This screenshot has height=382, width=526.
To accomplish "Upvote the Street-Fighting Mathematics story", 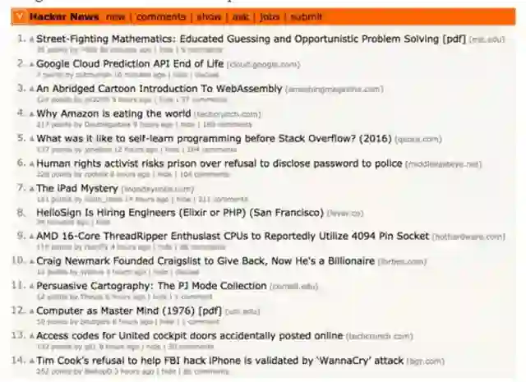I will click(x=31, y=40).
